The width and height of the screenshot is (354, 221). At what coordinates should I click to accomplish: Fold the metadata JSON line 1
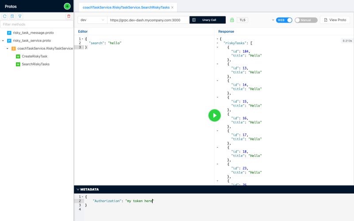coord(83,197)
